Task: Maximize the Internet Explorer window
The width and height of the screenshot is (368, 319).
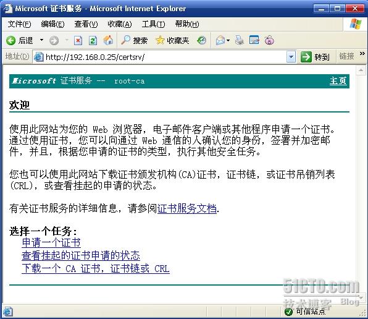Action: pos(337,9)
